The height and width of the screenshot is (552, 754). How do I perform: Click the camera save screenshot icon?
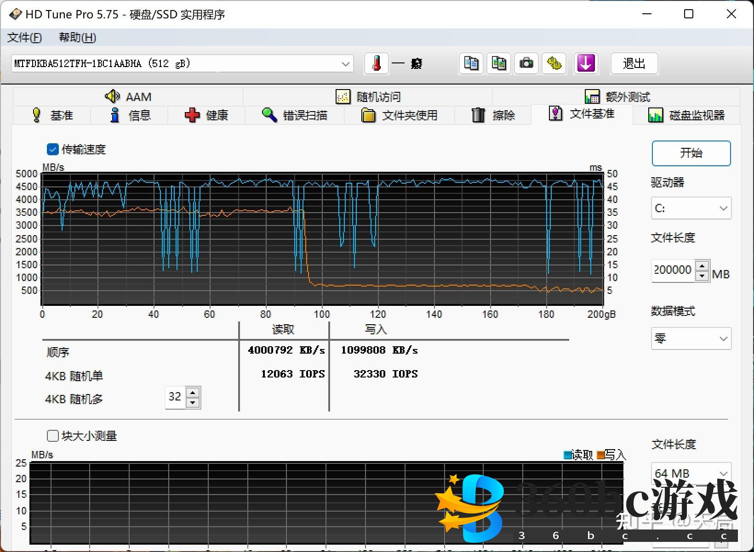tap(526, 63)
